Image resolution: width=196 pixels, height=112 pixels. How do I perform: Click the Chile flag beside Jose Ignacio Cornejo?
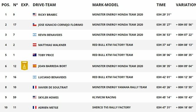click(35, 25)
